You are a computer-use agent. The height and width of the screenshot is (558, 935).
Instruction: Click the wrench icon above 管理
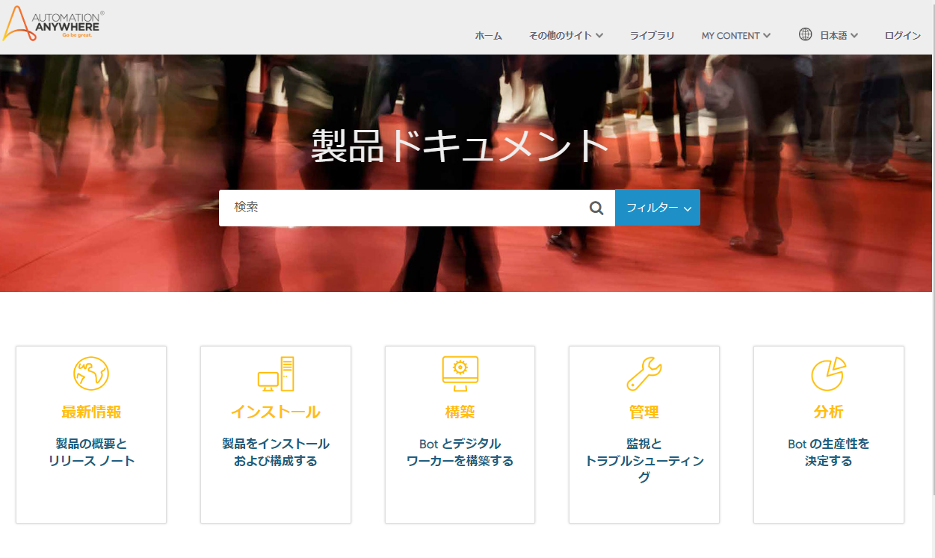click(x=644, y=373)
